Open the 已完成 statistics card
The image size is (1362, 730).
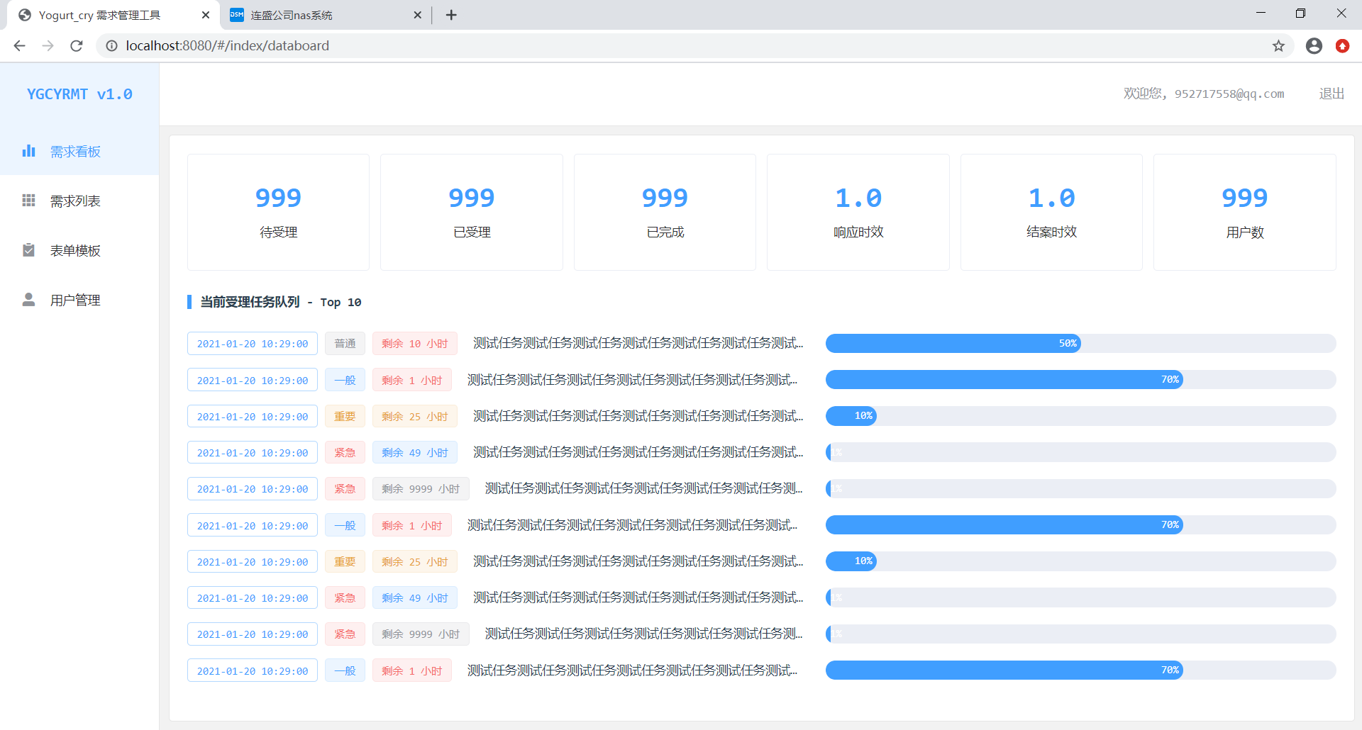[665, 212]
